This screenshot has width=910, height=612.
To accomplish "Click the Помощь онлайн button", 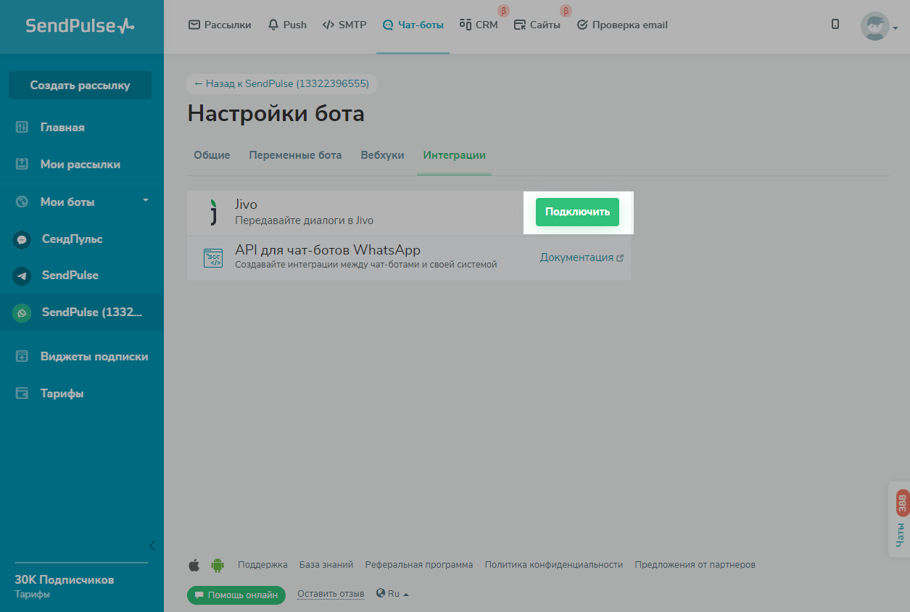I will [x=236, y=595].
